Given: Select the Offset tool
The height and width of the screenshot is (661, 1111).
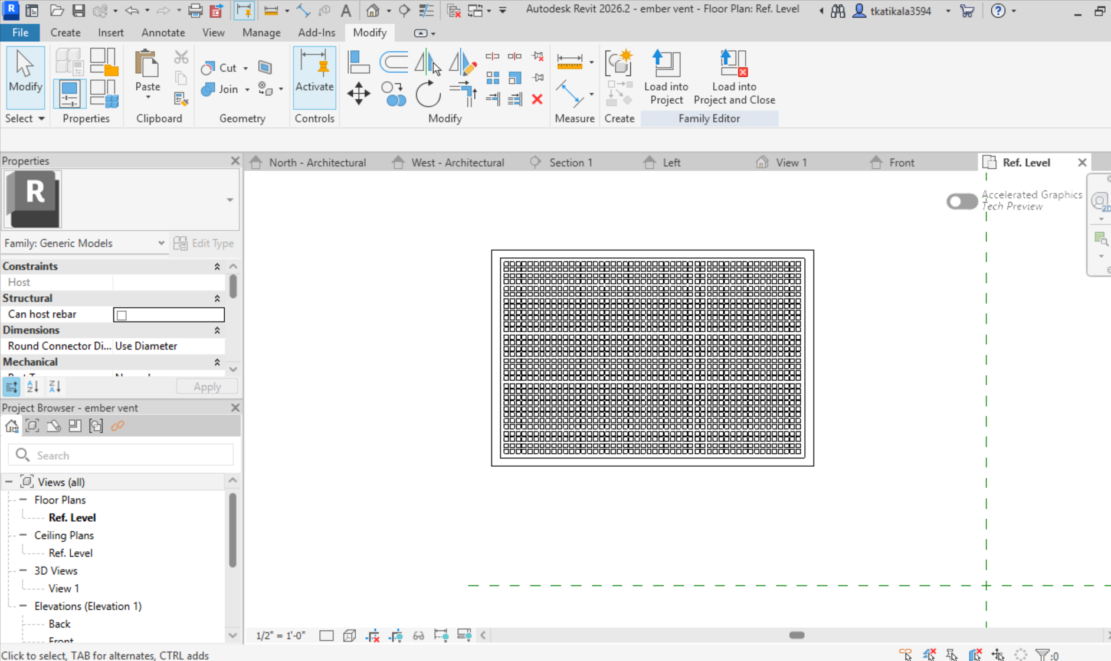Looking at the screenshot, I should (394, 63).
